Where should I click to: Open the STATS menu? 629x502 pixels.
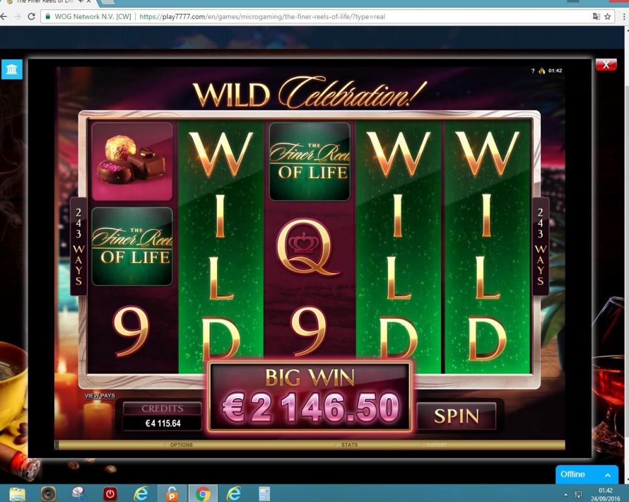[349, 445]
